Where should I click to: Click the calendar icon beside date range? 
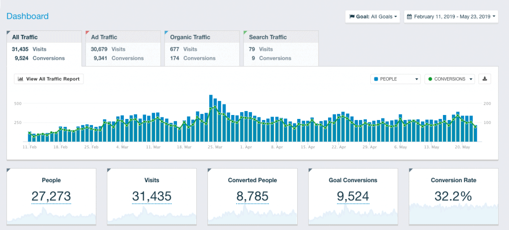(x=409, y=16)
